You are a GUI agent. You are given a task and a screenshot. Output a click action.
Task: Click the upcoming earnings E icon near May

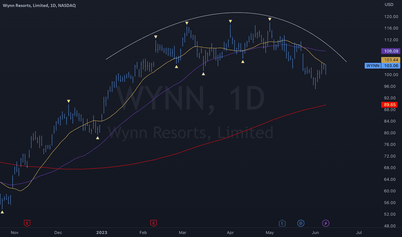(282, 223)
